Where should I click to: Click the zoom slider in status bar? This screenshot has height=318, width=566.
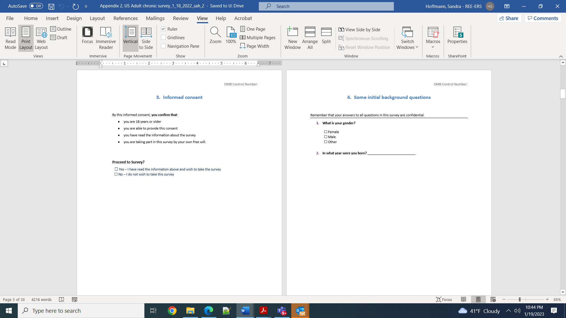pyautogui.click(x=519, y=299)
